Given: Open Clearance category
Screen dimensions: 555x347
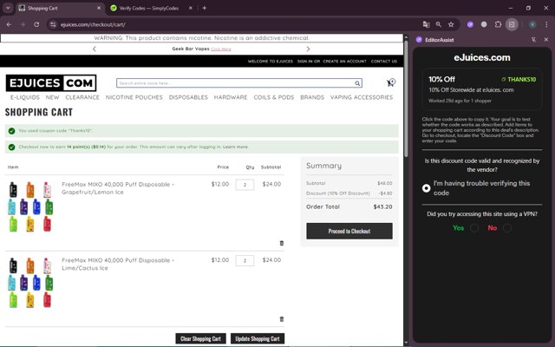Looking at the screenshot, I should point(82,97).
